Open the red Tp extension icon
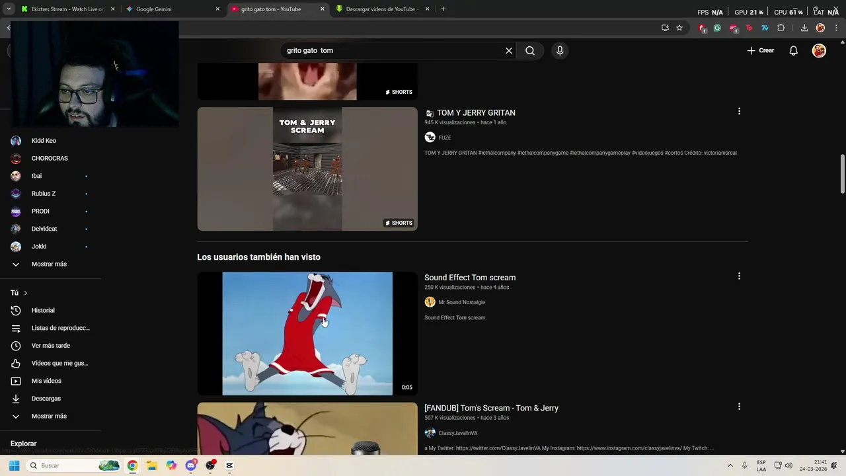Screen dimensions: 846x476 (x=749, y=28)
